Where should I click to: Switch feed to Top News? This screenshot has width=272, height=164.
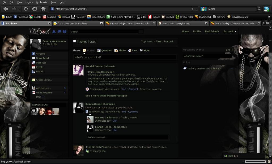[147, 42]
